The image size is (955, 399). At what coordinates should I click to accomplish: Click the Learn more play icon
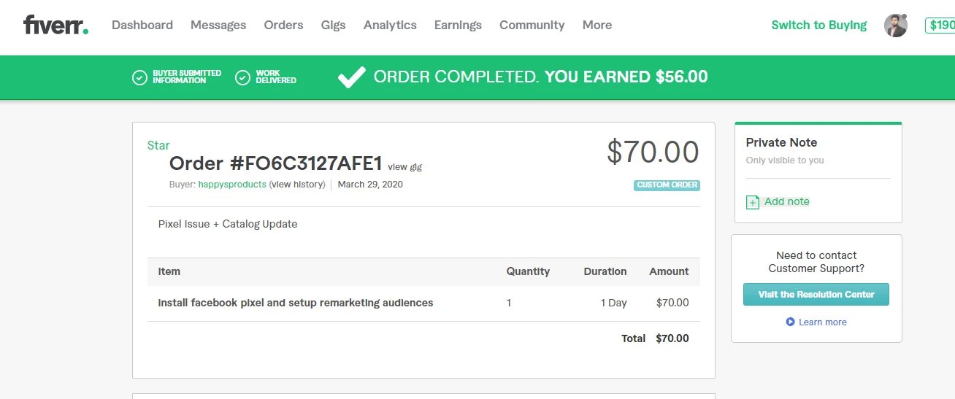[x=790, y=322]
